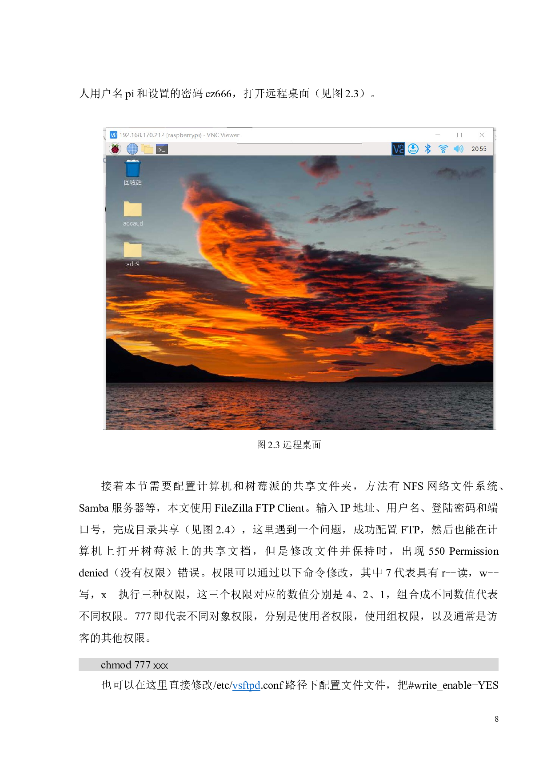The height and width of the screenshot is (779, 551).
Task: Click the chmod 777 xxx command line
Action: click(134, 665)
